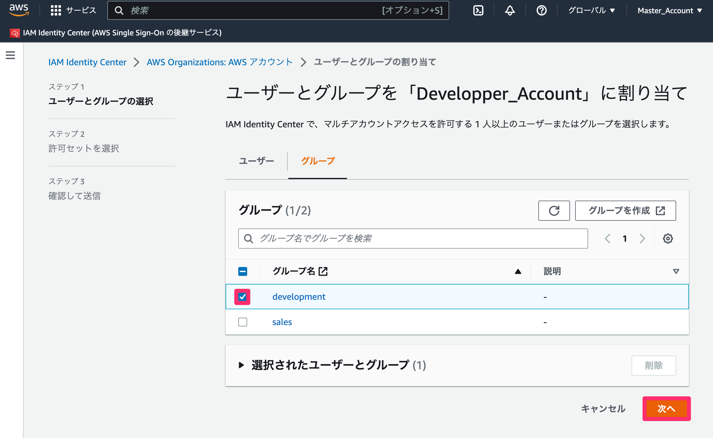Focus the group name search field
This screenshot has height=438, width=713.
(413, 239)
